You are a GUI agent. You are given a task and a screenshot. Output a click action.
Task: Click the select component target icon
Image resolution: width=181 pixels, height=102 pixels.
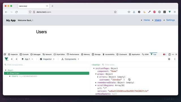point(169,59)
